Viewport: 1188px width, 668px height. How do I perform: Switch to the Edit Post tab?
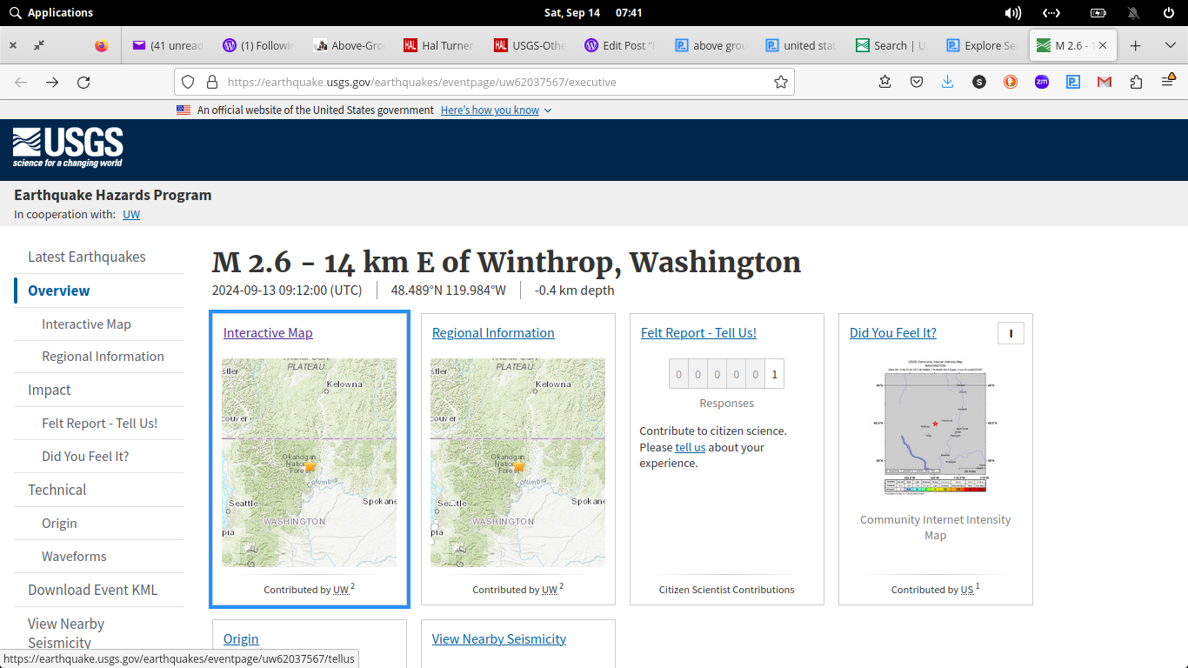(x=620, y=45)
